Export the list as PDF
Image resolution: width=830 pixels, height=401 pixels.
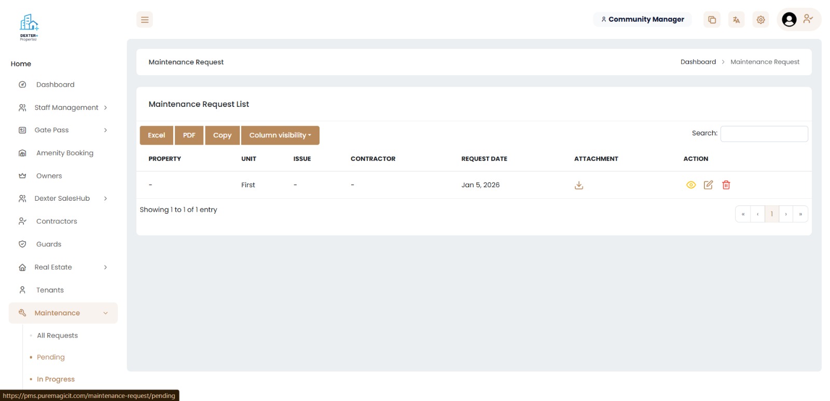(189, 135)
